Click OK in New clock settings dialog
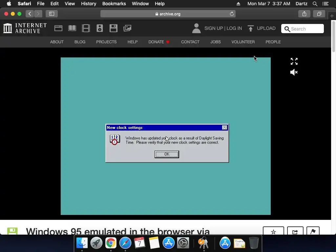Viewport: 336px width, 252px height. tap(167, 154)
